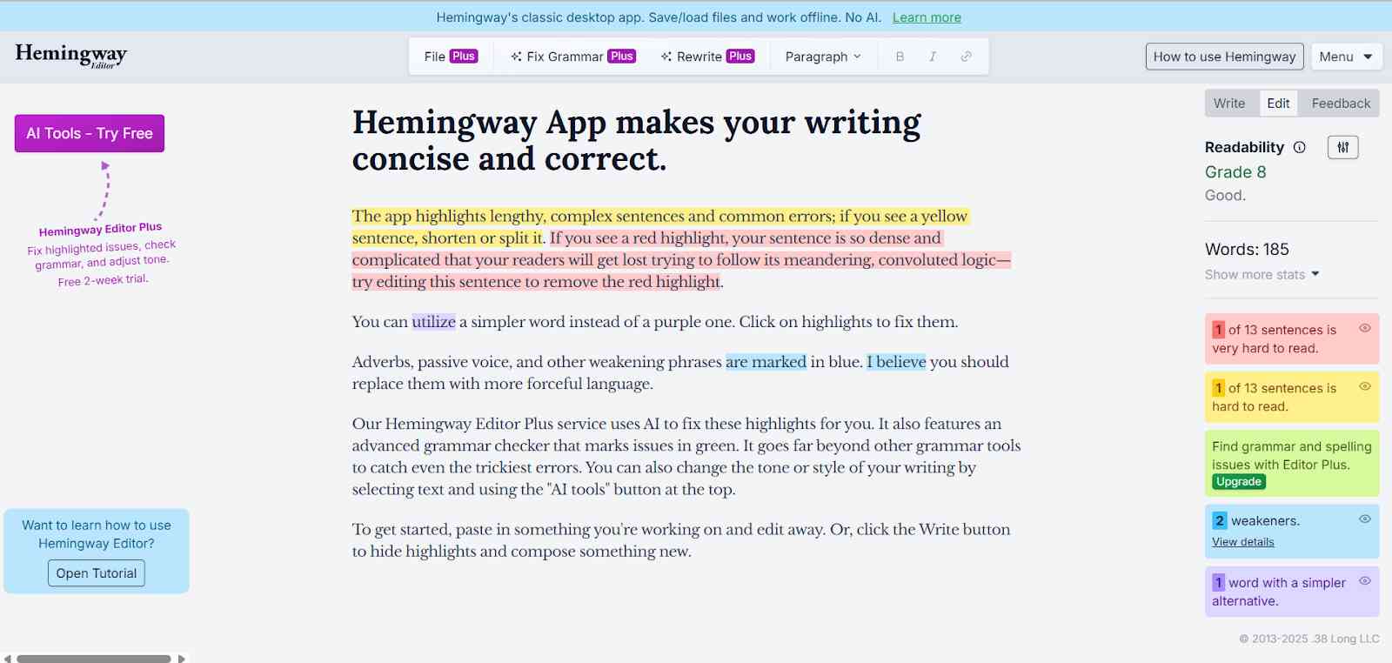Toggle eye icon for simpler alternative words
This screenshot has width=1392, height=663.
1365,580
